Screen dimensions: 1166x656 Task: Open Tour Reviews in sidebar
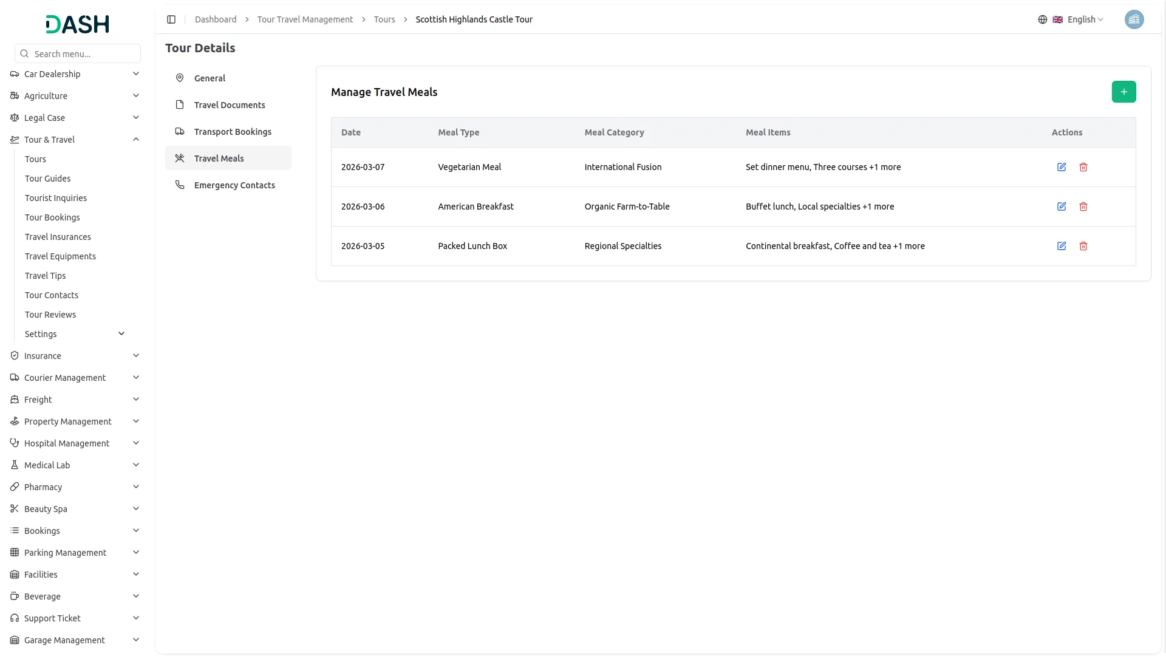(x=50, y=315)
